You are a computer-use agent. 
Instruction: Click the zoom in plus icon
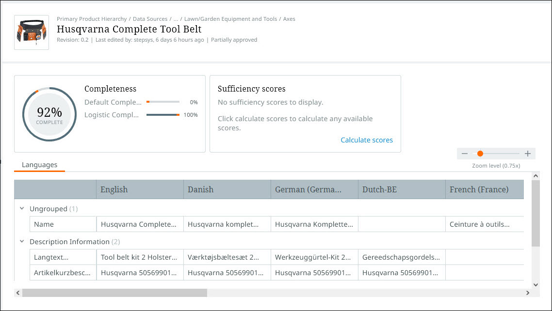pyautogui.click(x=528, y=154)
